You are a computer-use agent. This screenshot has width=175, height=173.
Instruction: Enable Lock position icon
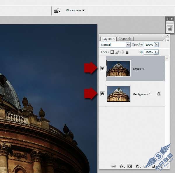pos(122,52)
